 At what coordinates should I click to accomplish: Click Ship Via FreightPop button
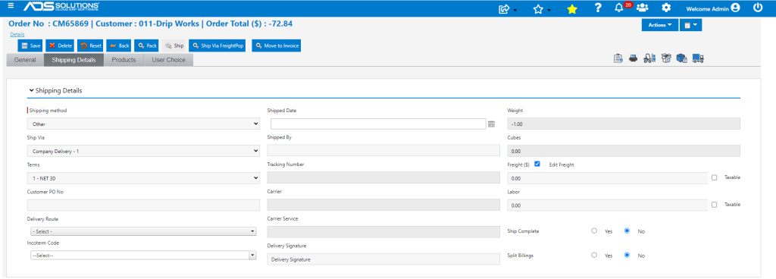coord(217,45)
